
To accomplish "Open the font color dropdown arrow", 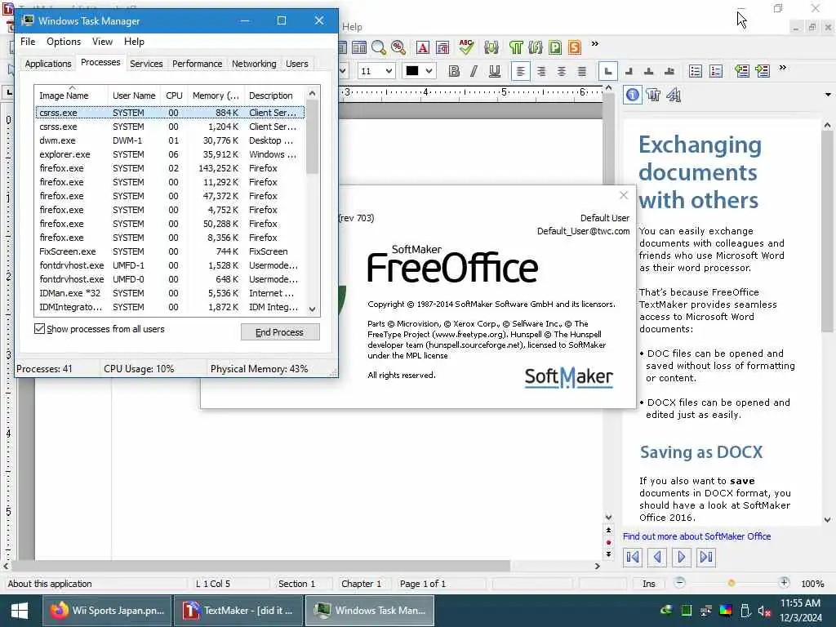I will pyautogui.click(x=429, y=71).
